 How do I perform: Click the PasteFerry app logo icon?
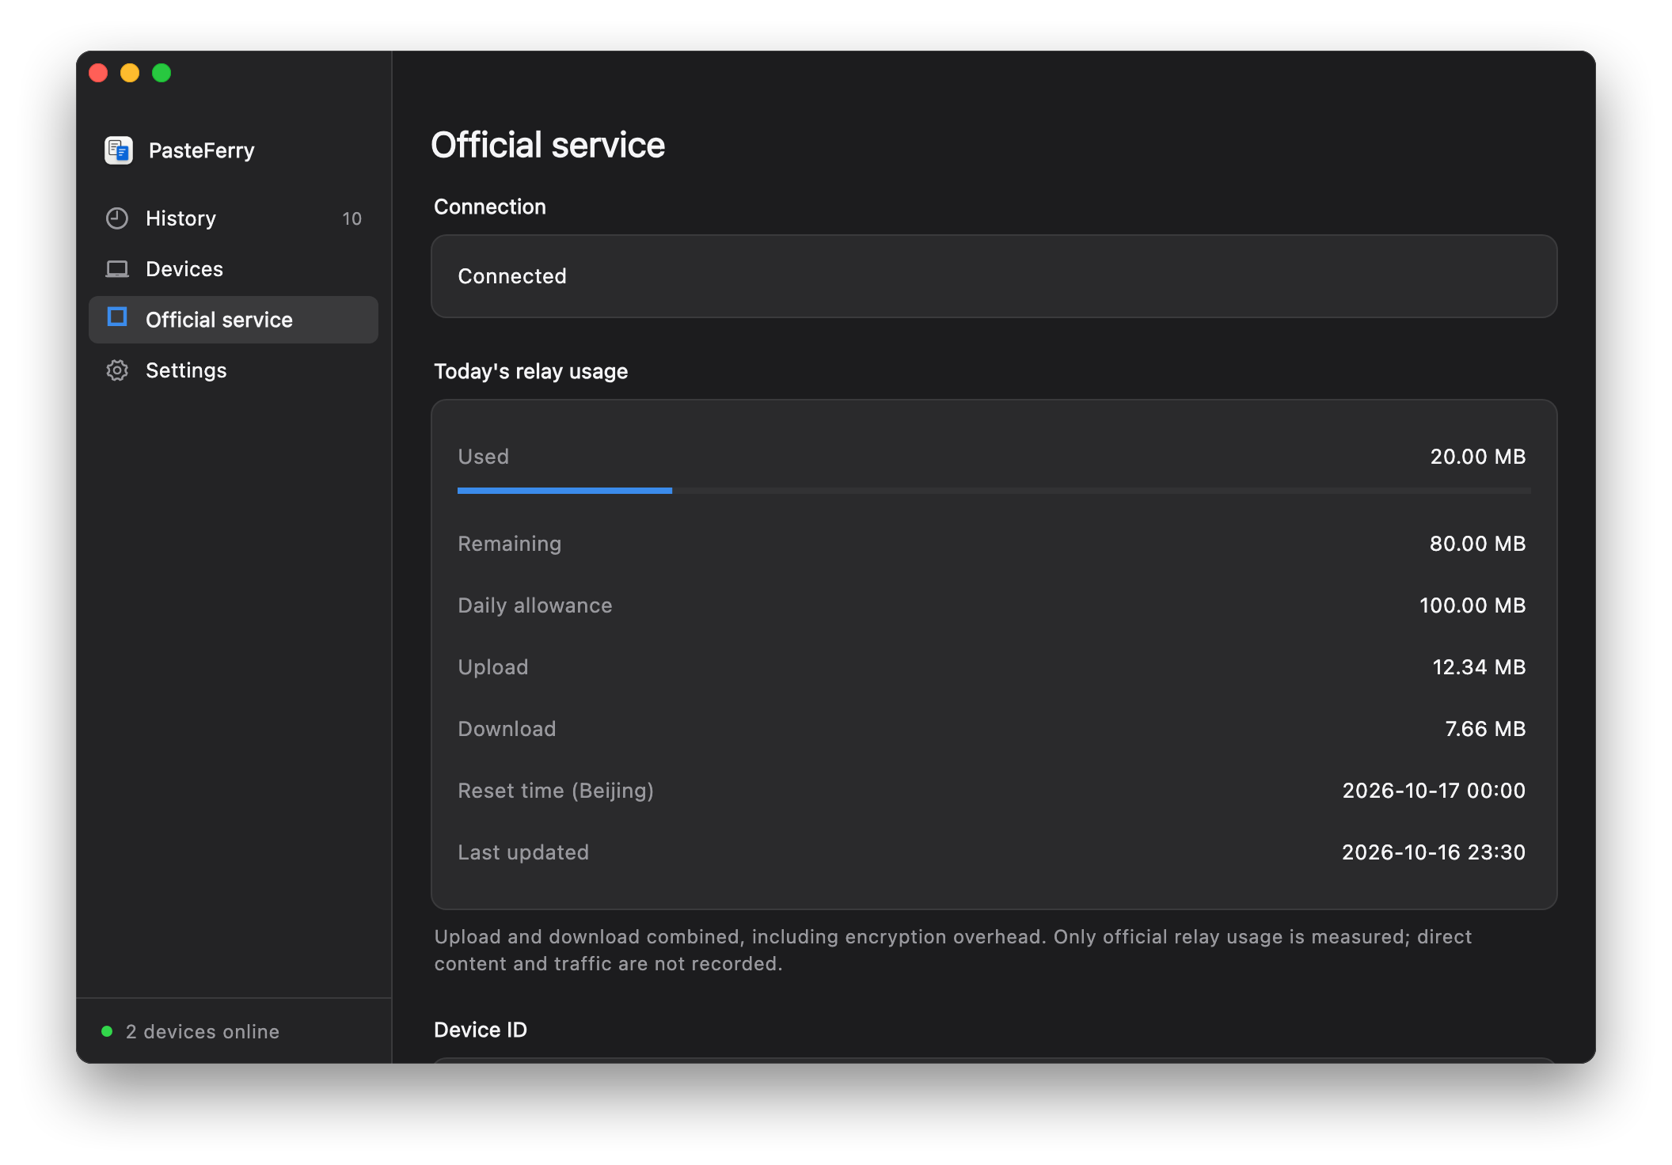(x=119, y=150)
